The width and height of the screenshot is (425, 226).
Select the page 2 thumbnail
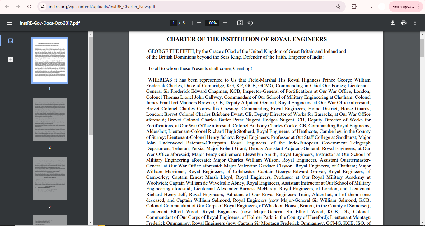click(50, 120)
